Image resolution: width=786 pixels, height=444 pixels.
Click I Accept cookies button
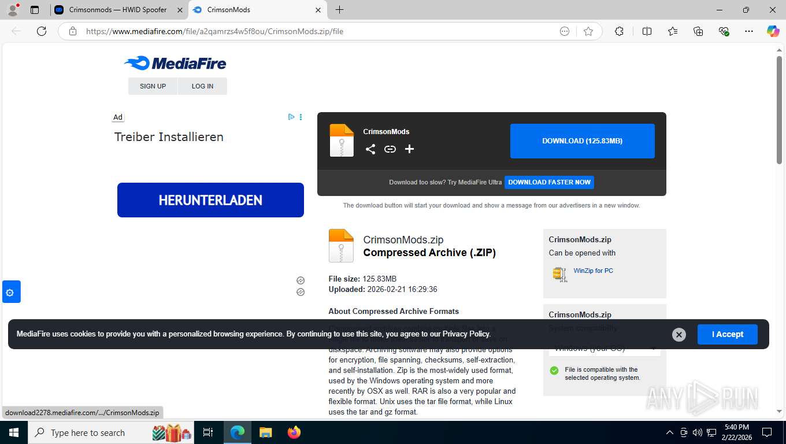[727, 334]
